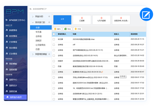Viewport: 157px width, 111px height.
Task: Open the title 文档上传审批单new(张云山 2022-09-01 17:03)
Action: coord(90,77)
